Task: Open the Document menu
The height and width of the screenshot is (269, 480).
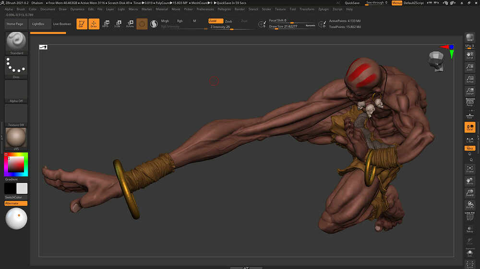Action: tap(48, 9)
